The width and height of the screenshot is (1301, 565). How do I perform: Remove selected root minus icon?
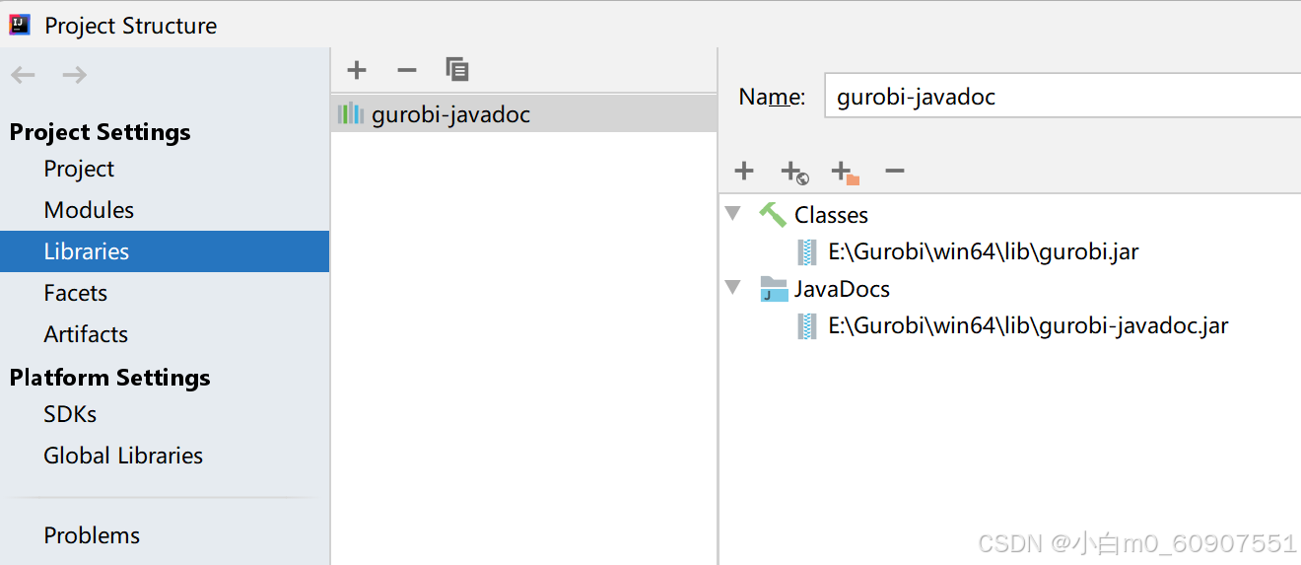tap(895, 172)
